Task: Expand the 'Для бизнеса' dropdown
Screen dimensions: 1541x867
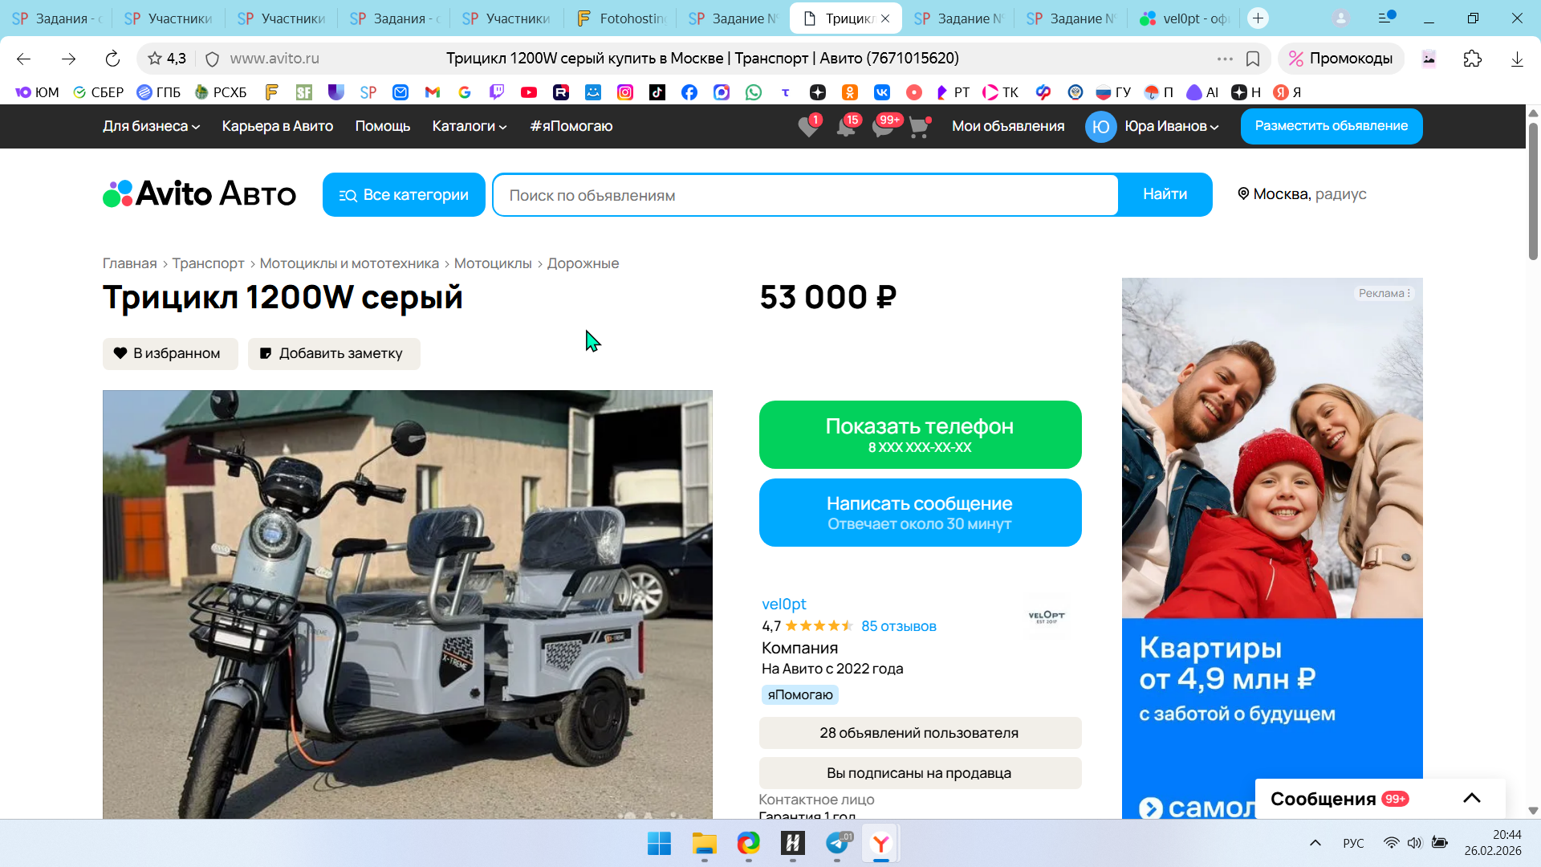Action: point(151,126)
